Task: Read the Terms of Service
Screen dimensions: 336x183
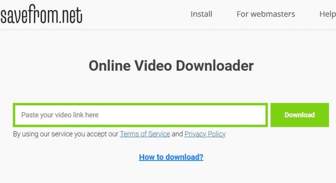Action: (x=145, y=134)
